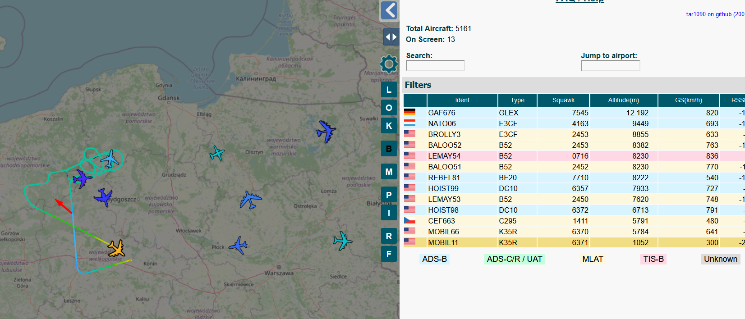Select the light blue aircraft inside the loop trail
745x319 pixels.
110,159
